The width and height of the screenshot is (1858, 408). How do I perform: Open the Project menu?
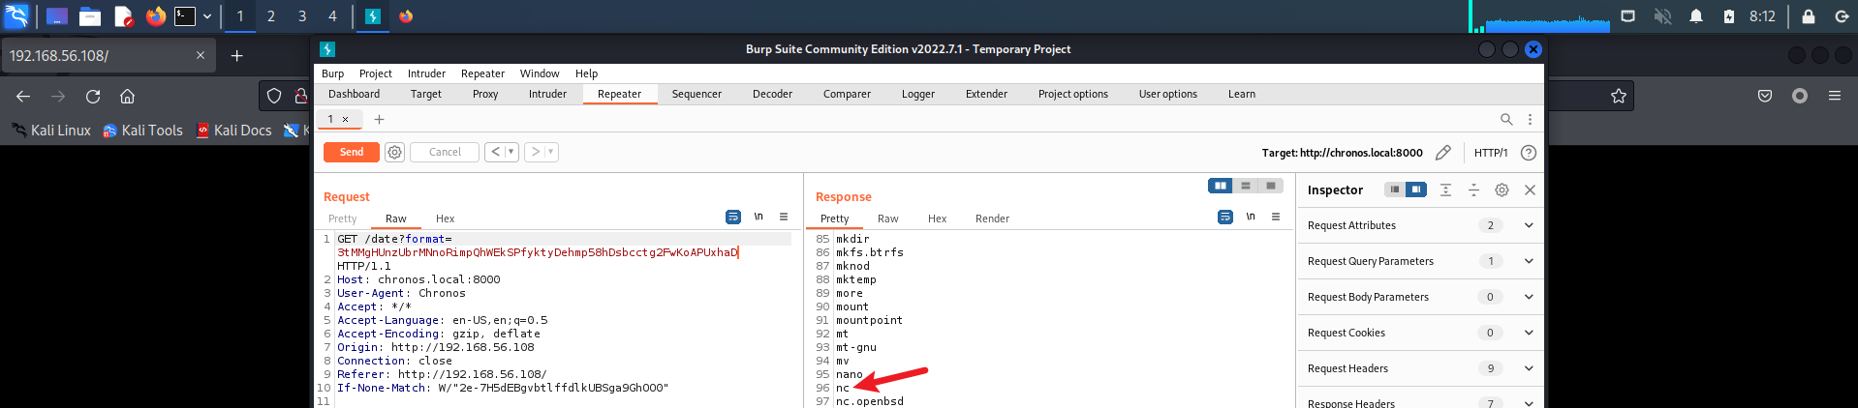(375, 73)
